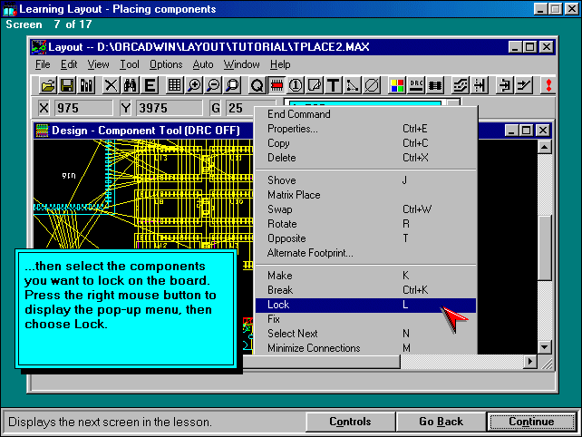
Task: Click the vertical scrollbar down arrow
Action: 544,346
